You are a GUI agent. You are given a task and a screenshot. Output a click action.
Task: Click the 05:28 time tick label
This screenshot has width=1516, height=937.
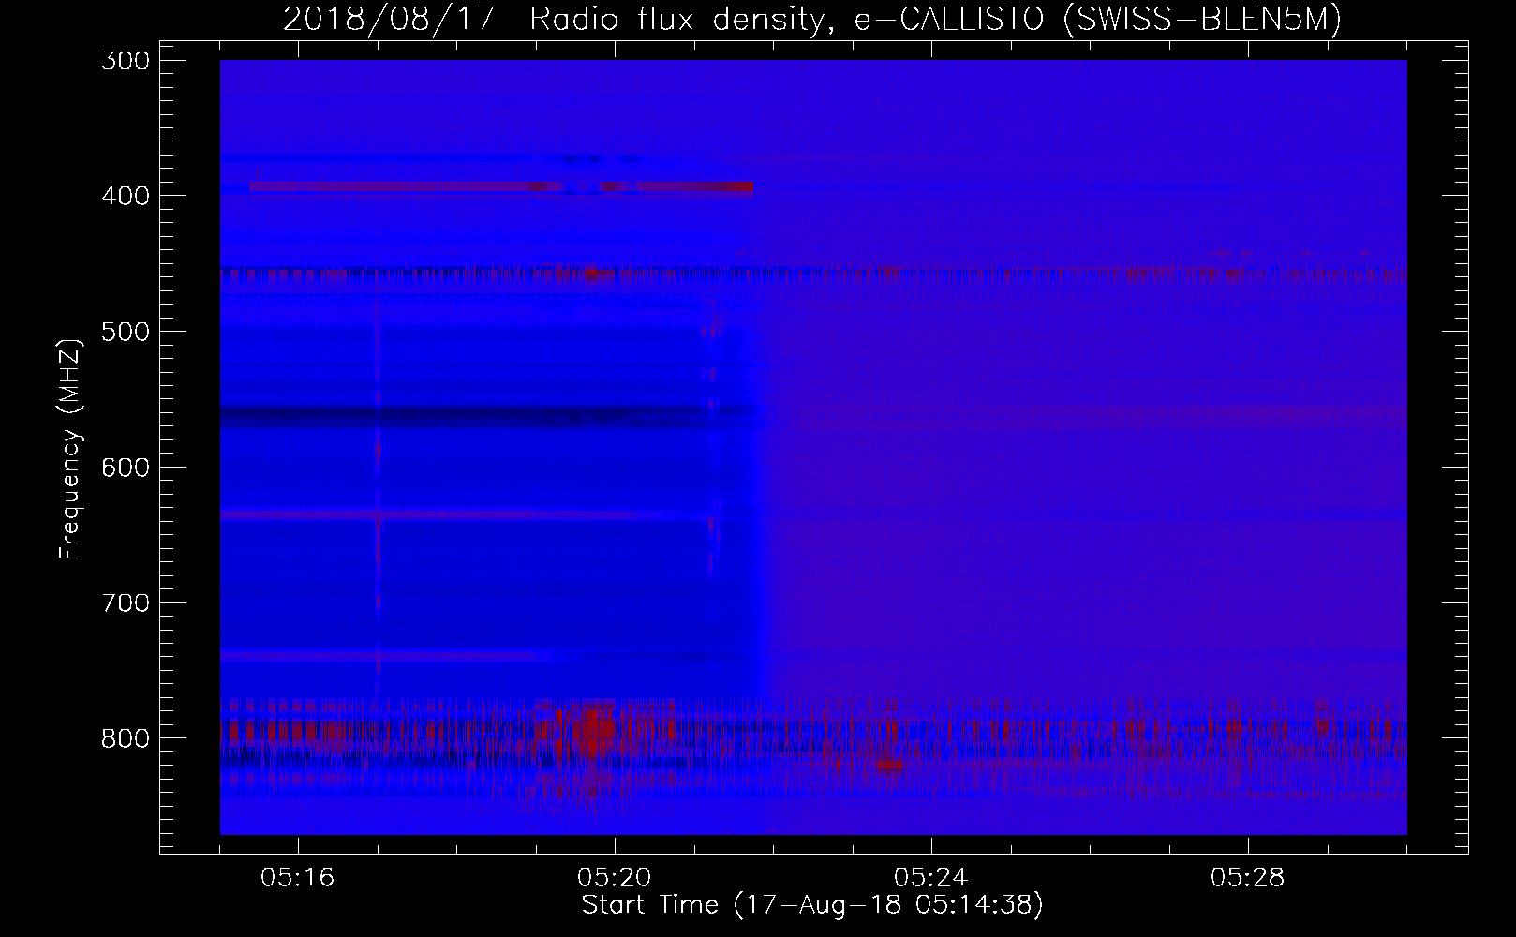click(1248, 878)
